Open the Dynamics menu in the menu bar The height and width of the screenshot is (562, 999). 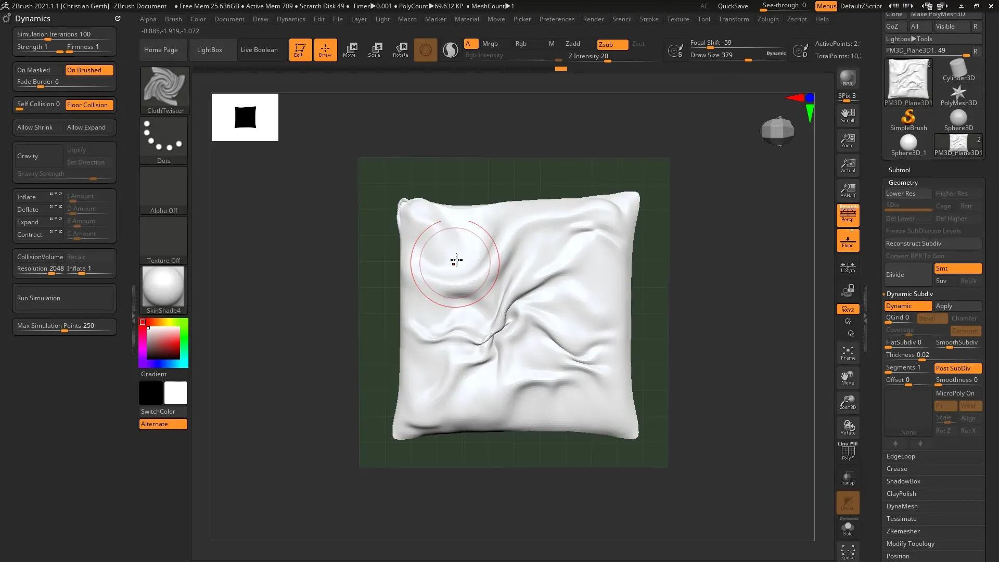pyautogui.click(x=291, y=19)
